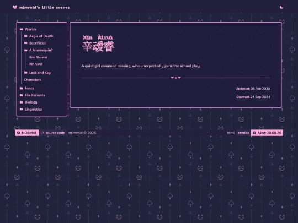Screen dimensions: 298x223
Task: Open the Sacrificial link
Action: point(38,43)
